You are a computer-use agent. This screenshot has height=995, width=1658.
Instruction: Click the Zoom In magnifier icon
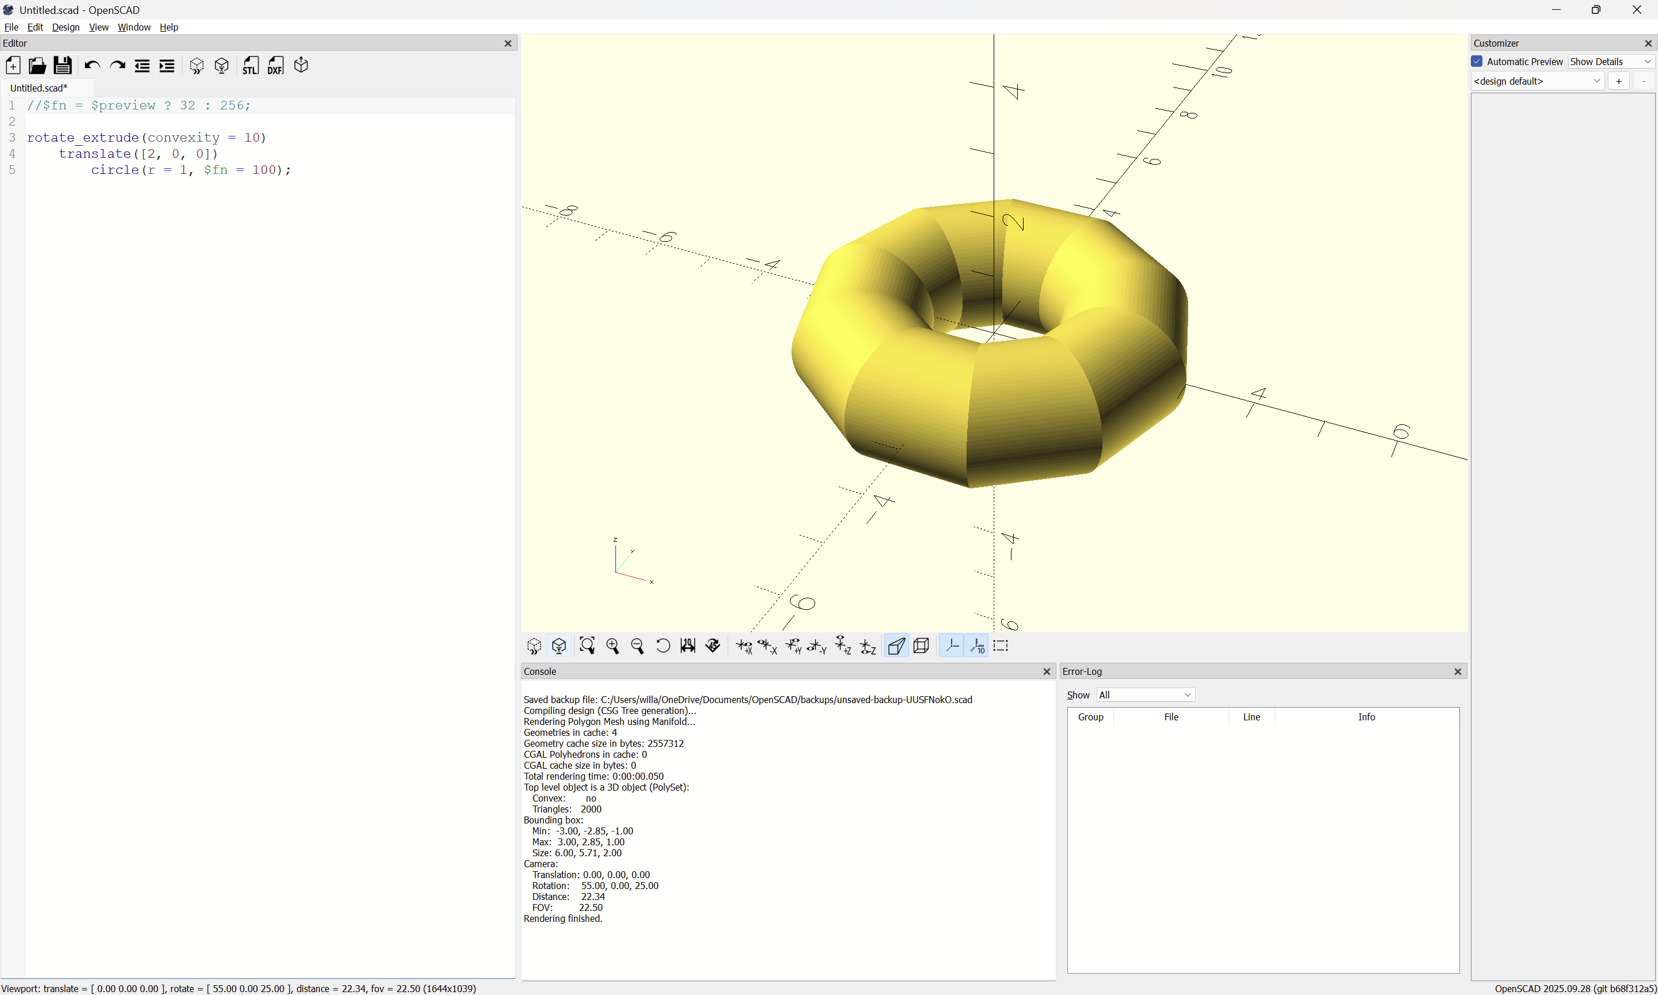(613, 645)
